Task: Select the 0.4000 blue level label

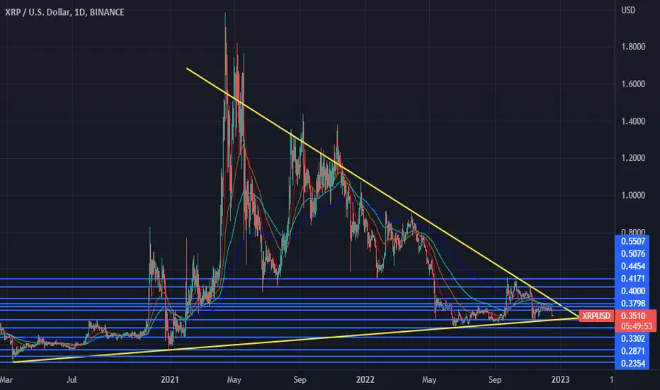Action: [x=633, y=291]
